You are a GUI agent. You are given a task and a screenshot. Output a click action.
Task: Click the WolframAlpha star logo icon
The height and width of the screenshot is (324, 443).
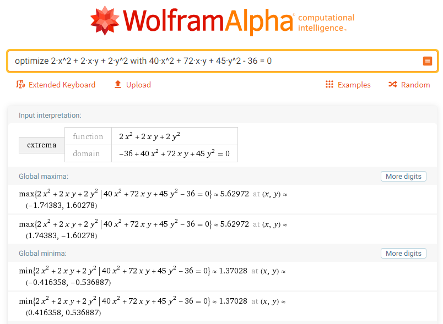click(x=105, y=20)
